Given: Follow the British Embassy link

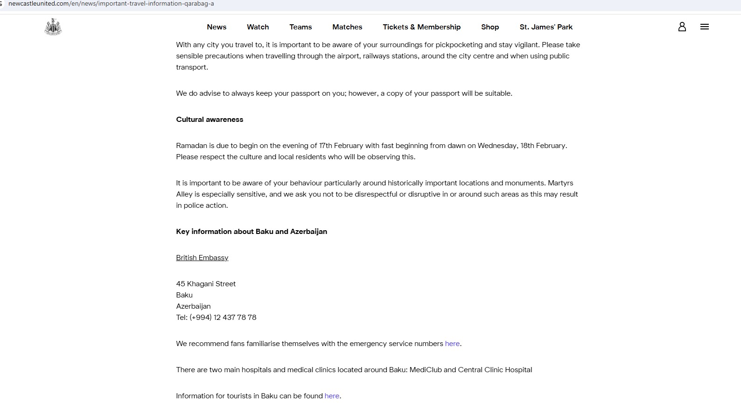Looking at the screenshot, I should pos(202,258).
